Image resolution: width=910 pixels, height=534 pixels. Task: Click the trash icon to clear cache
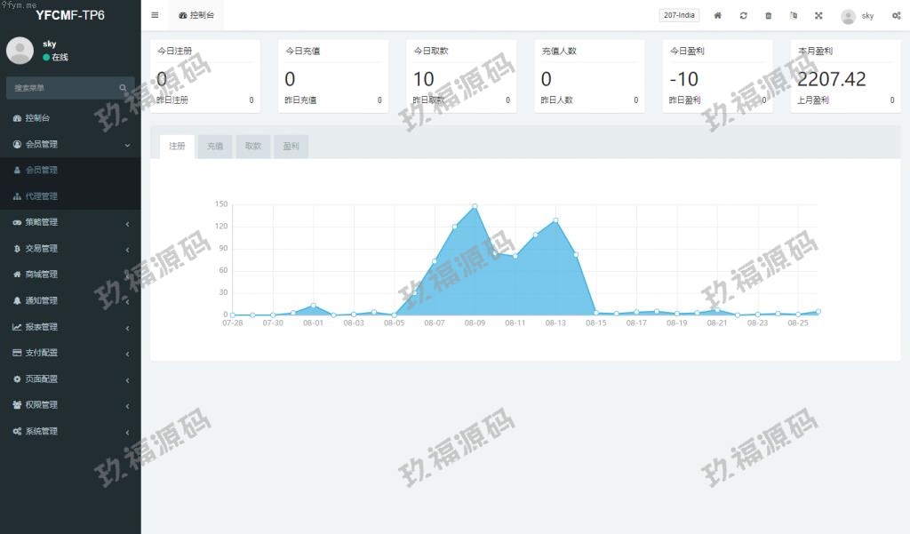[x=769, y=15]
